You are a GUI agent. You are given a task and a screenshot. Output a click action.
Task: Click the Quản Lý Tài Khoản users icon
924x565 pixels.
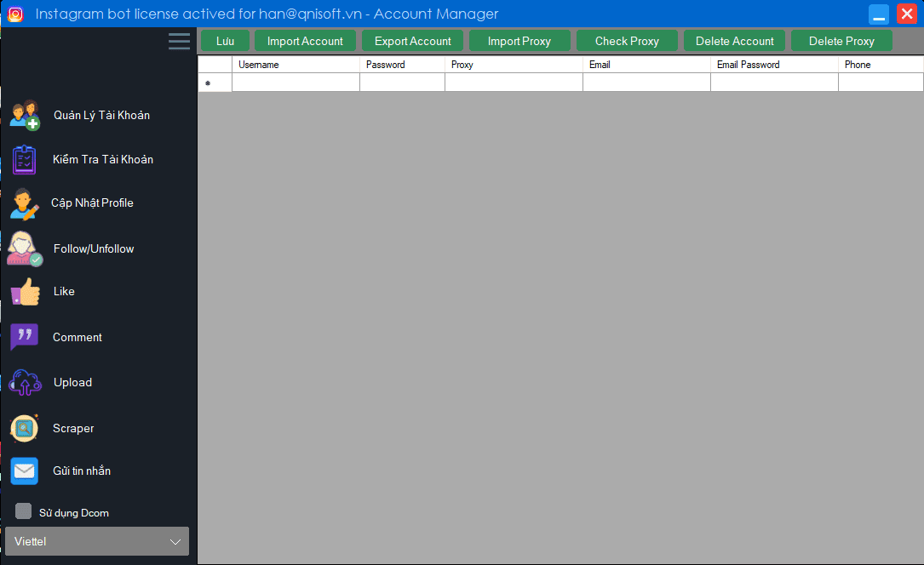25,115
